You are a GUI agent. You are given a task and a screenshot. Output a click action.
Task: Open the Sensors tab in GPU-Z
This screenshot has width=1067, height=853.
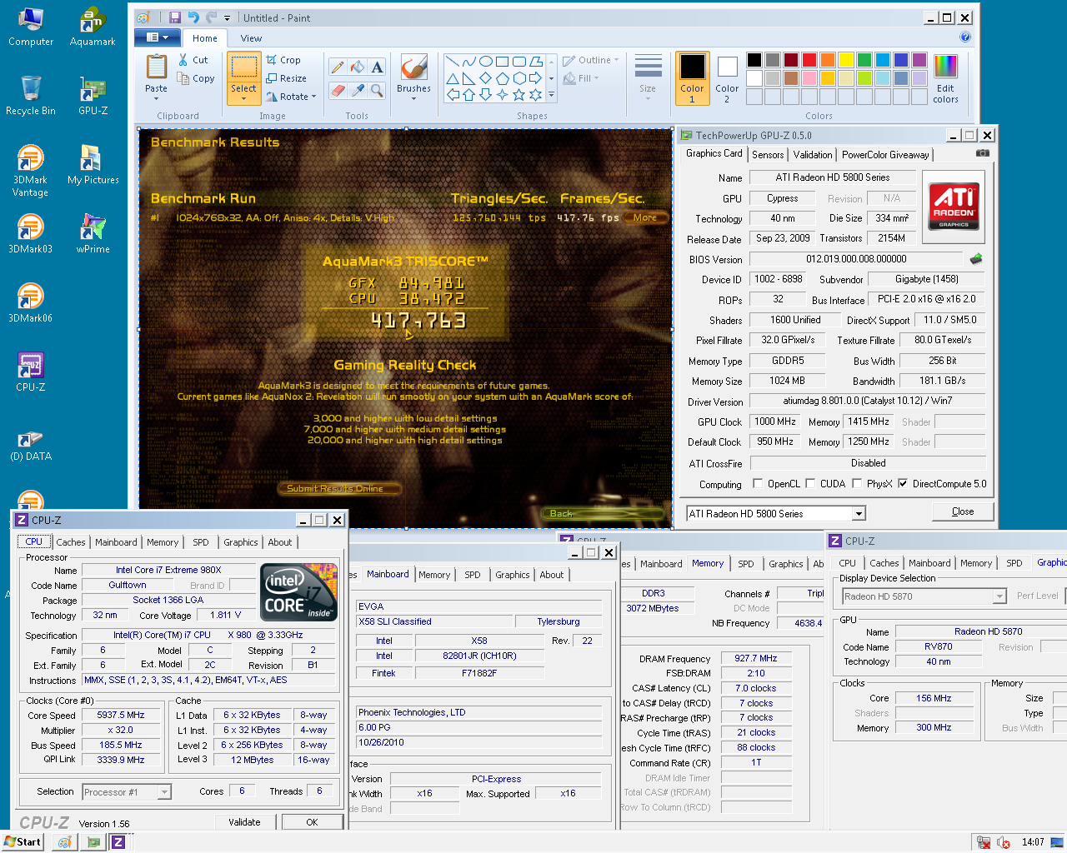(x=768, y=155)
